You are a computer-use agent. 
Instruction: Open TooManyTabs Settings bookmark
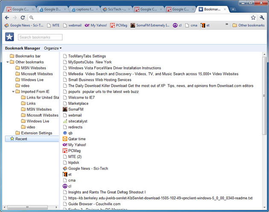click(x=85, y=56)
